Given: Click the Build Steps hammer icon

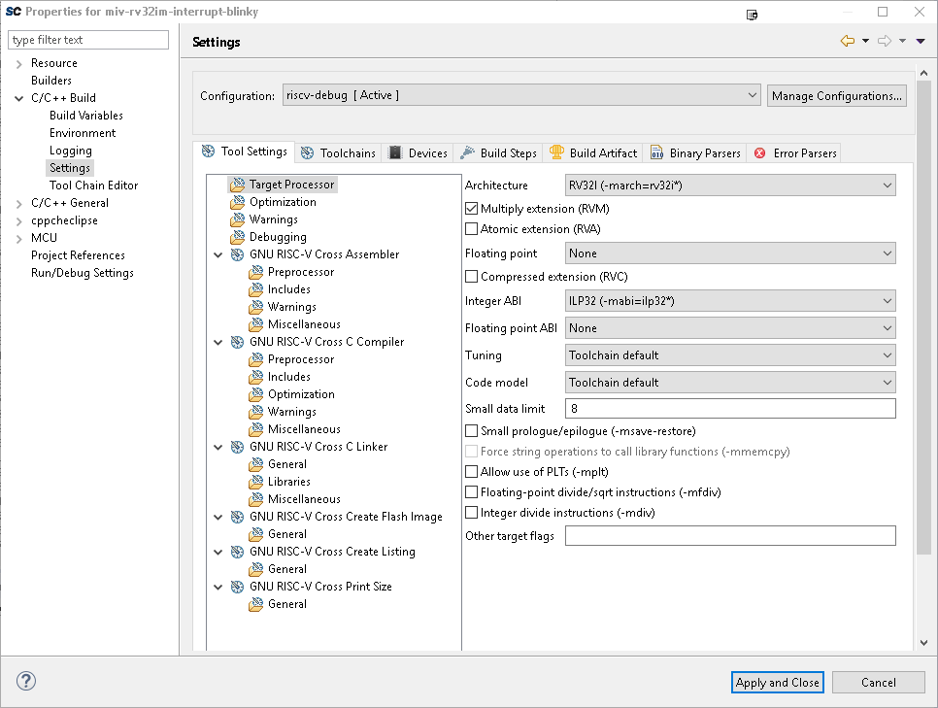Looking at the screenshot, I should [x=467, y=152].
